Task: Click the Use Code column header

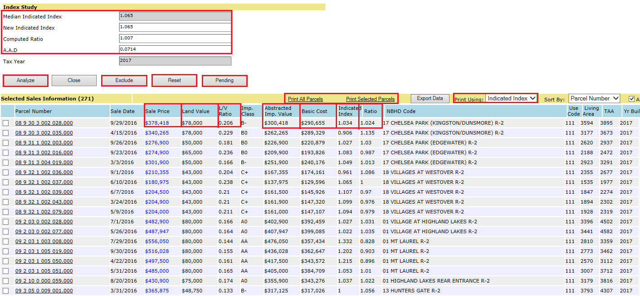Action: (573, 111)
